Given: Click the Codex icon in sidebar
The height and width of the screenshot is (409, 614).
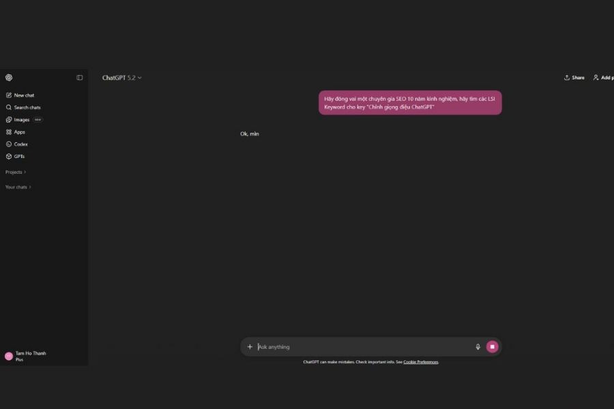Looking at the screenshot, I should click(x=9, y=144).
